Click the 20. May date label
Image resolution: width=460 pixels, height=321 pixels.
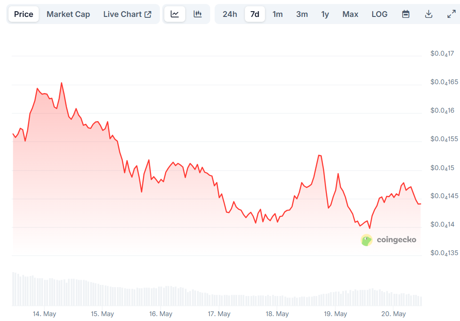tap(393, 314)
